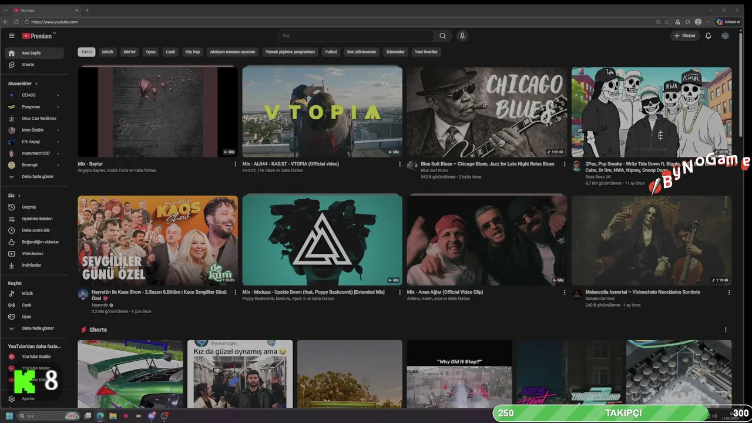The height and width of the screenshot is (423, 752).
Task: Select Aksiyon-macera oyunları chip
Action: [x=233, y=52]
